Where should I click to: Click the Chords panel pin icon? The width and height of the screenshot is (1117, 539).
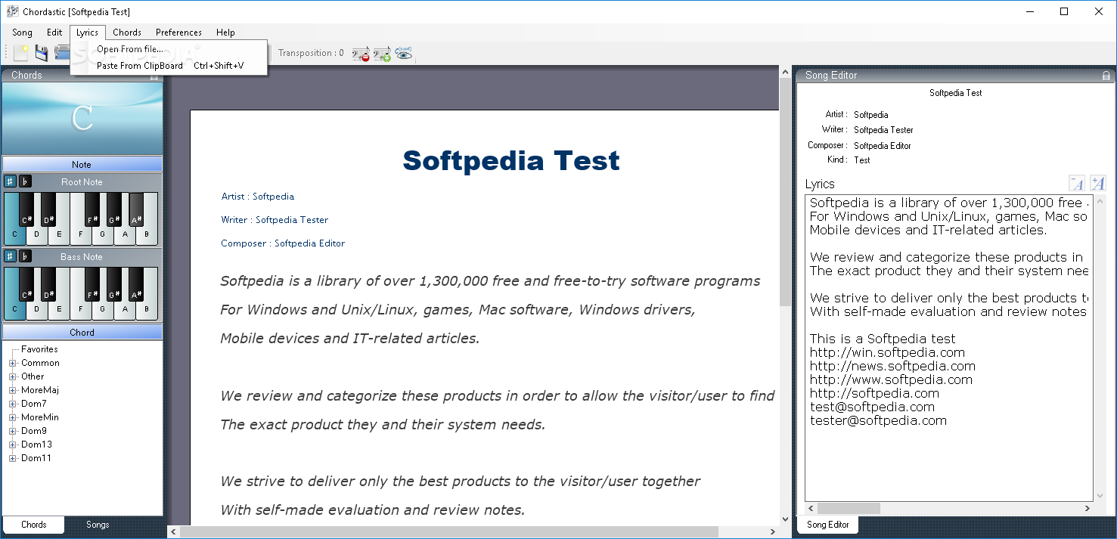click(154, 76)
